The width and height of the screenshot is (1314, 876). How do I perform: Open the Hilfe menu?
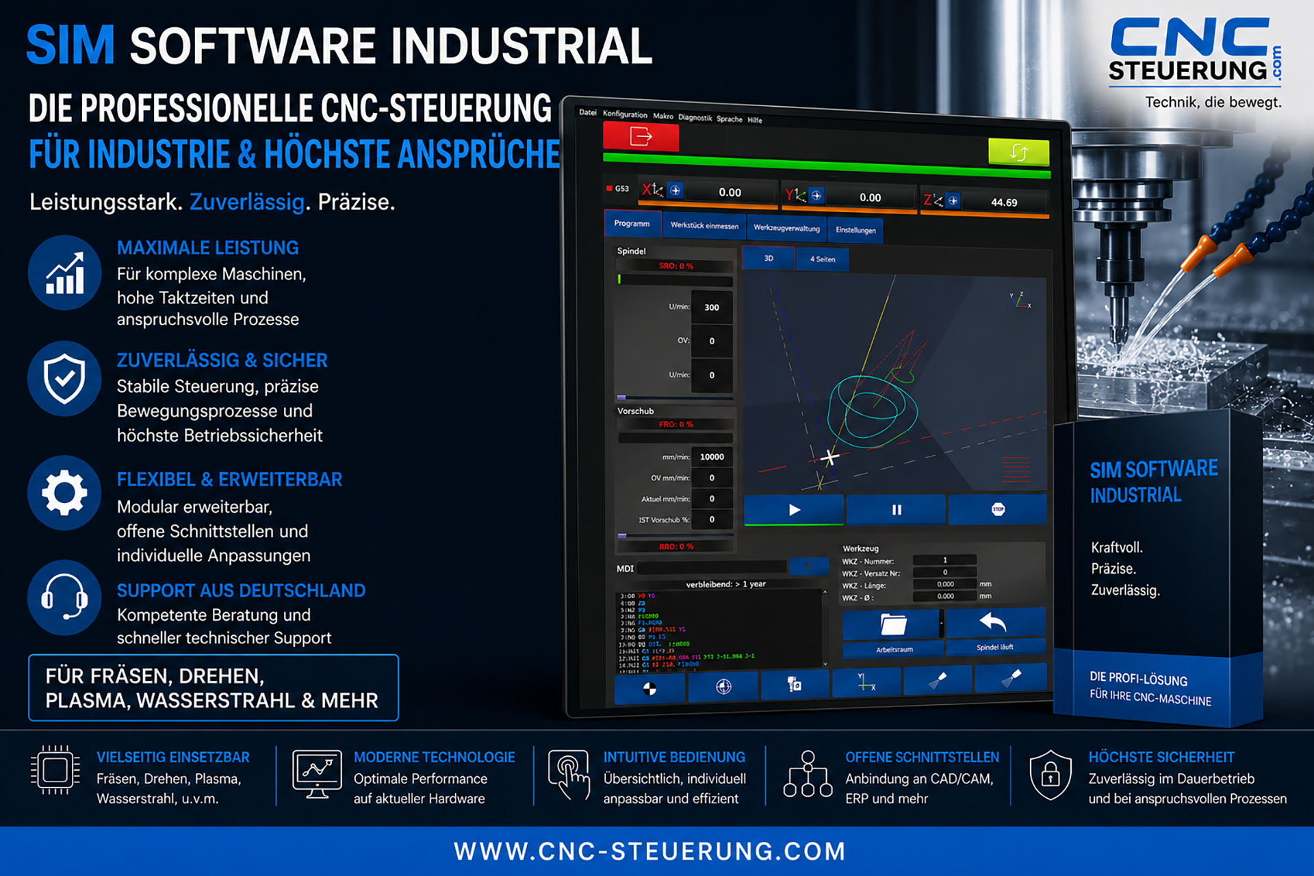click(x=755, y=120)
